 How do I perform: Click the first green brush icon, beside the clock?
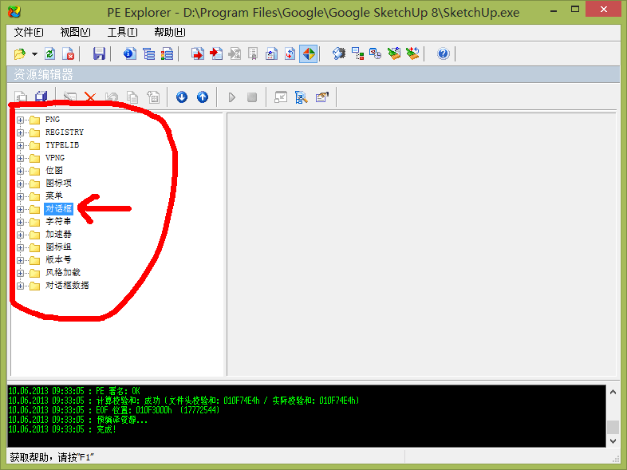coord(394,53)
